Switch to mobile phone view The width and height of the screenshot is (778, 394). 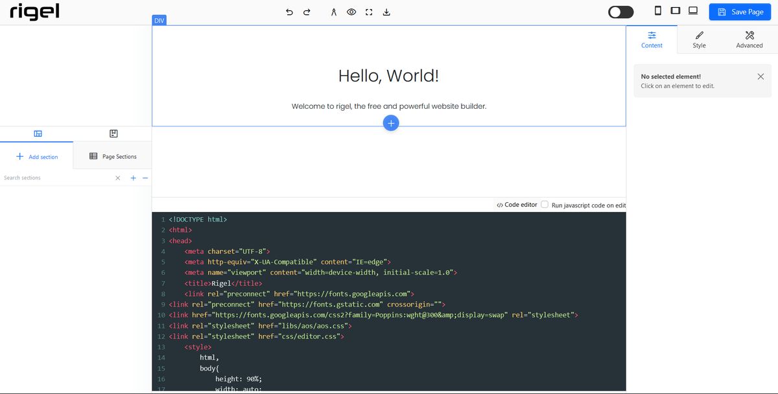click(658, 11)
